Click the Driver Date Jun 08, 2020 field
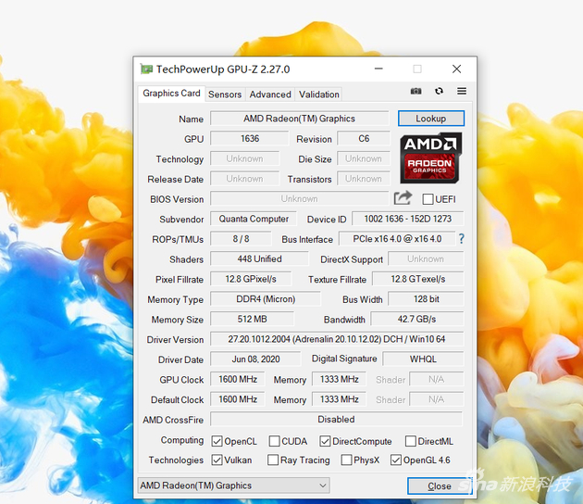Viewport: 583px width, 504px height. coord(255,359)
